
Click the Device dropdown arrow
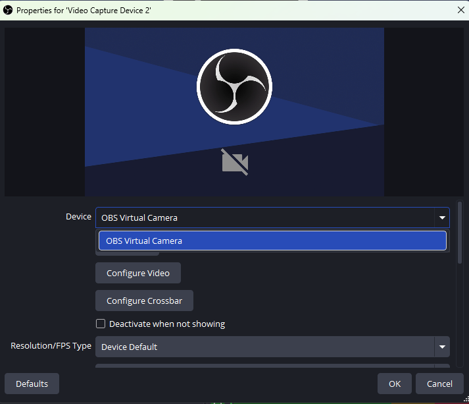pyautogui.click(x=443, y=217)
